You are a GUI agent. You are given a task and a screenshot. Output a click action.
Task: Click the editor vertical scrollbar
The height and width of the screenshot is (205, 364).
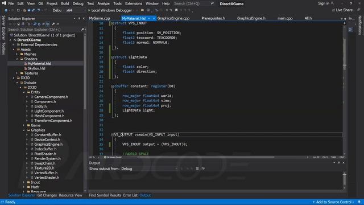pos(345,89)
